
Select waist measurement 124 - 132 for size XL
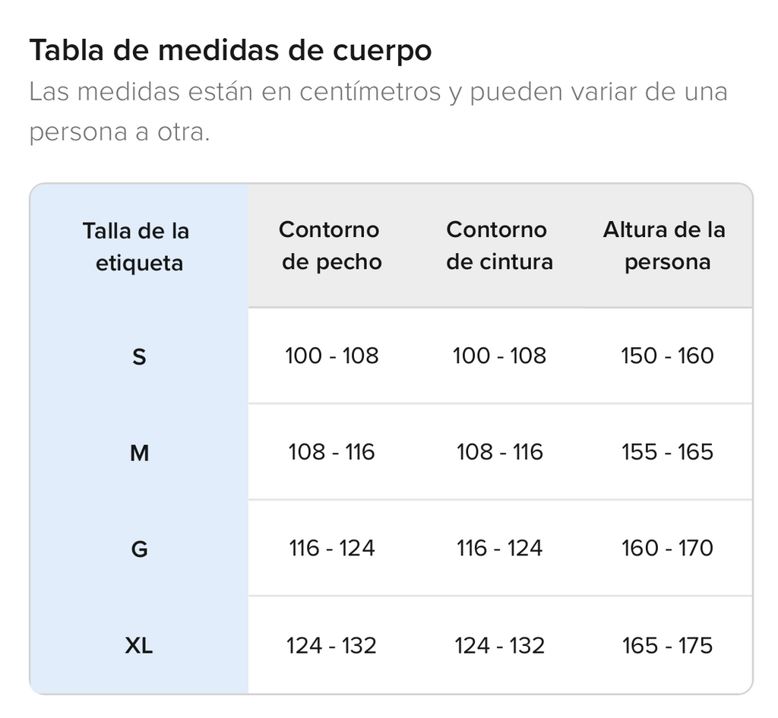[x=499, y=646]
